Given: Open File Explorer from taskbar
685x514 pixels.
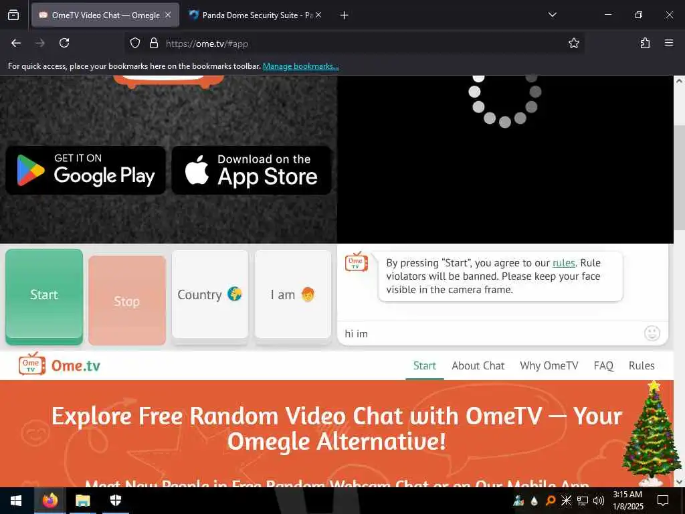Looking at the screenshot, I should pyautogui.click(x=82, y=501).
